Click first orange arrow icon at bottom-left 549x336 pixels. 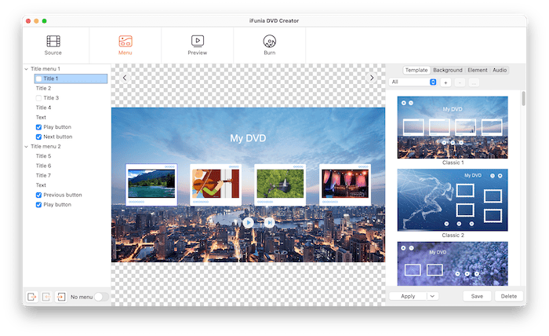coord(32,297)
